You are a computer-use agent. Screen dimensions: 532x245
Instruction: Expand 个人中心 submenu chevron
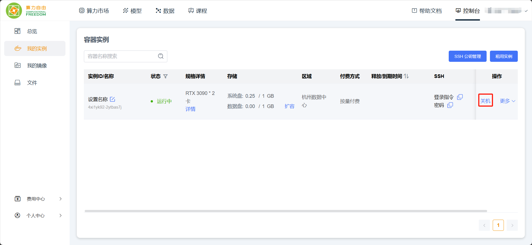[60, 215]
